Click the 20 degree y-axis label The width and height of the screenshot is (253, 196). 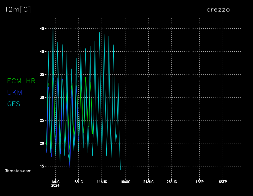pos(42,143)
